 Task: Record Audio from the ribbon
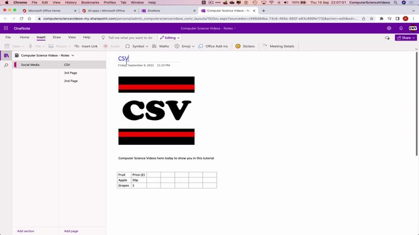tap(112, 46)
